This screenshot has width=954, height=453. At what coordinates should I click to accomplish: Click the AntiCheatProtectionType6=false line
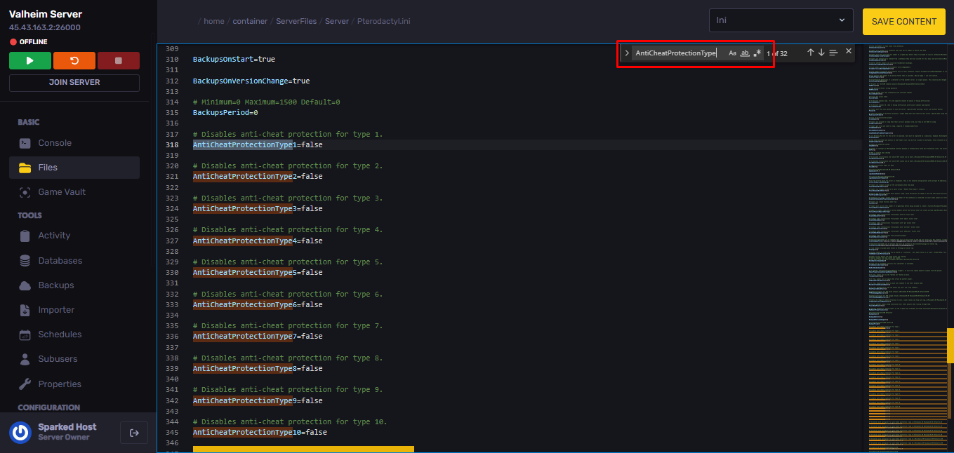tap(258, 305)
